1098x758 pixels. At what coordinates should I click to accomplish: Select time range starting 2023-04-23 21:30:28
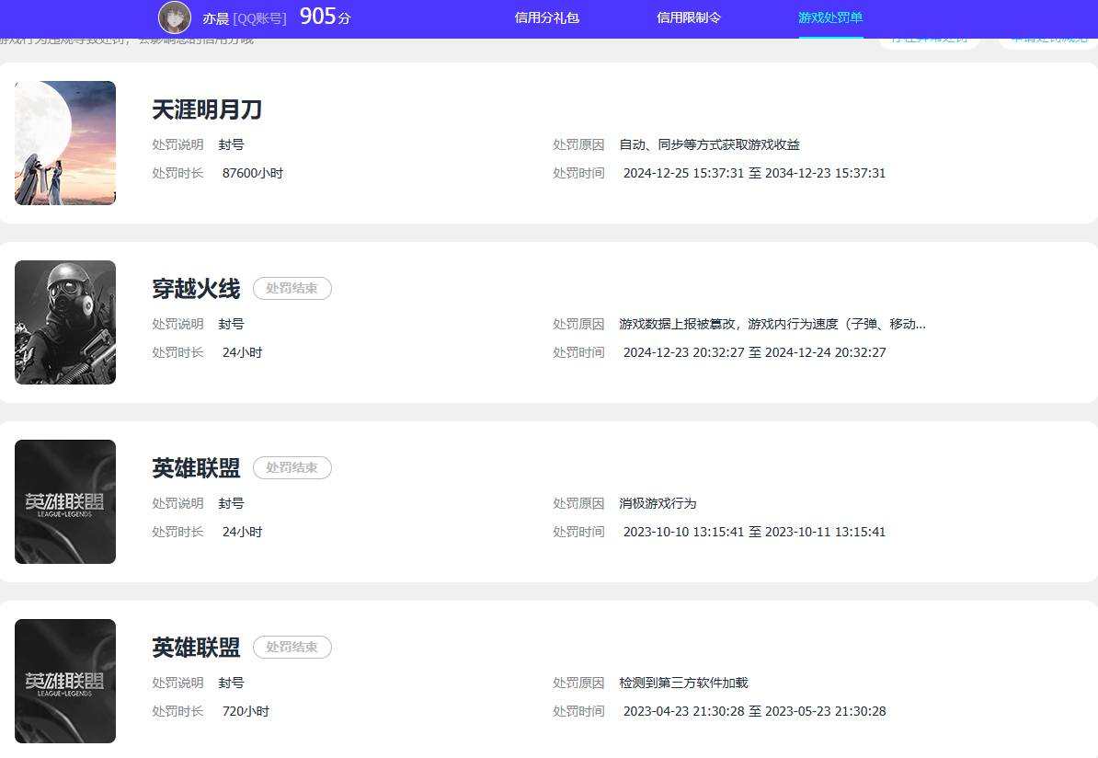754,711
